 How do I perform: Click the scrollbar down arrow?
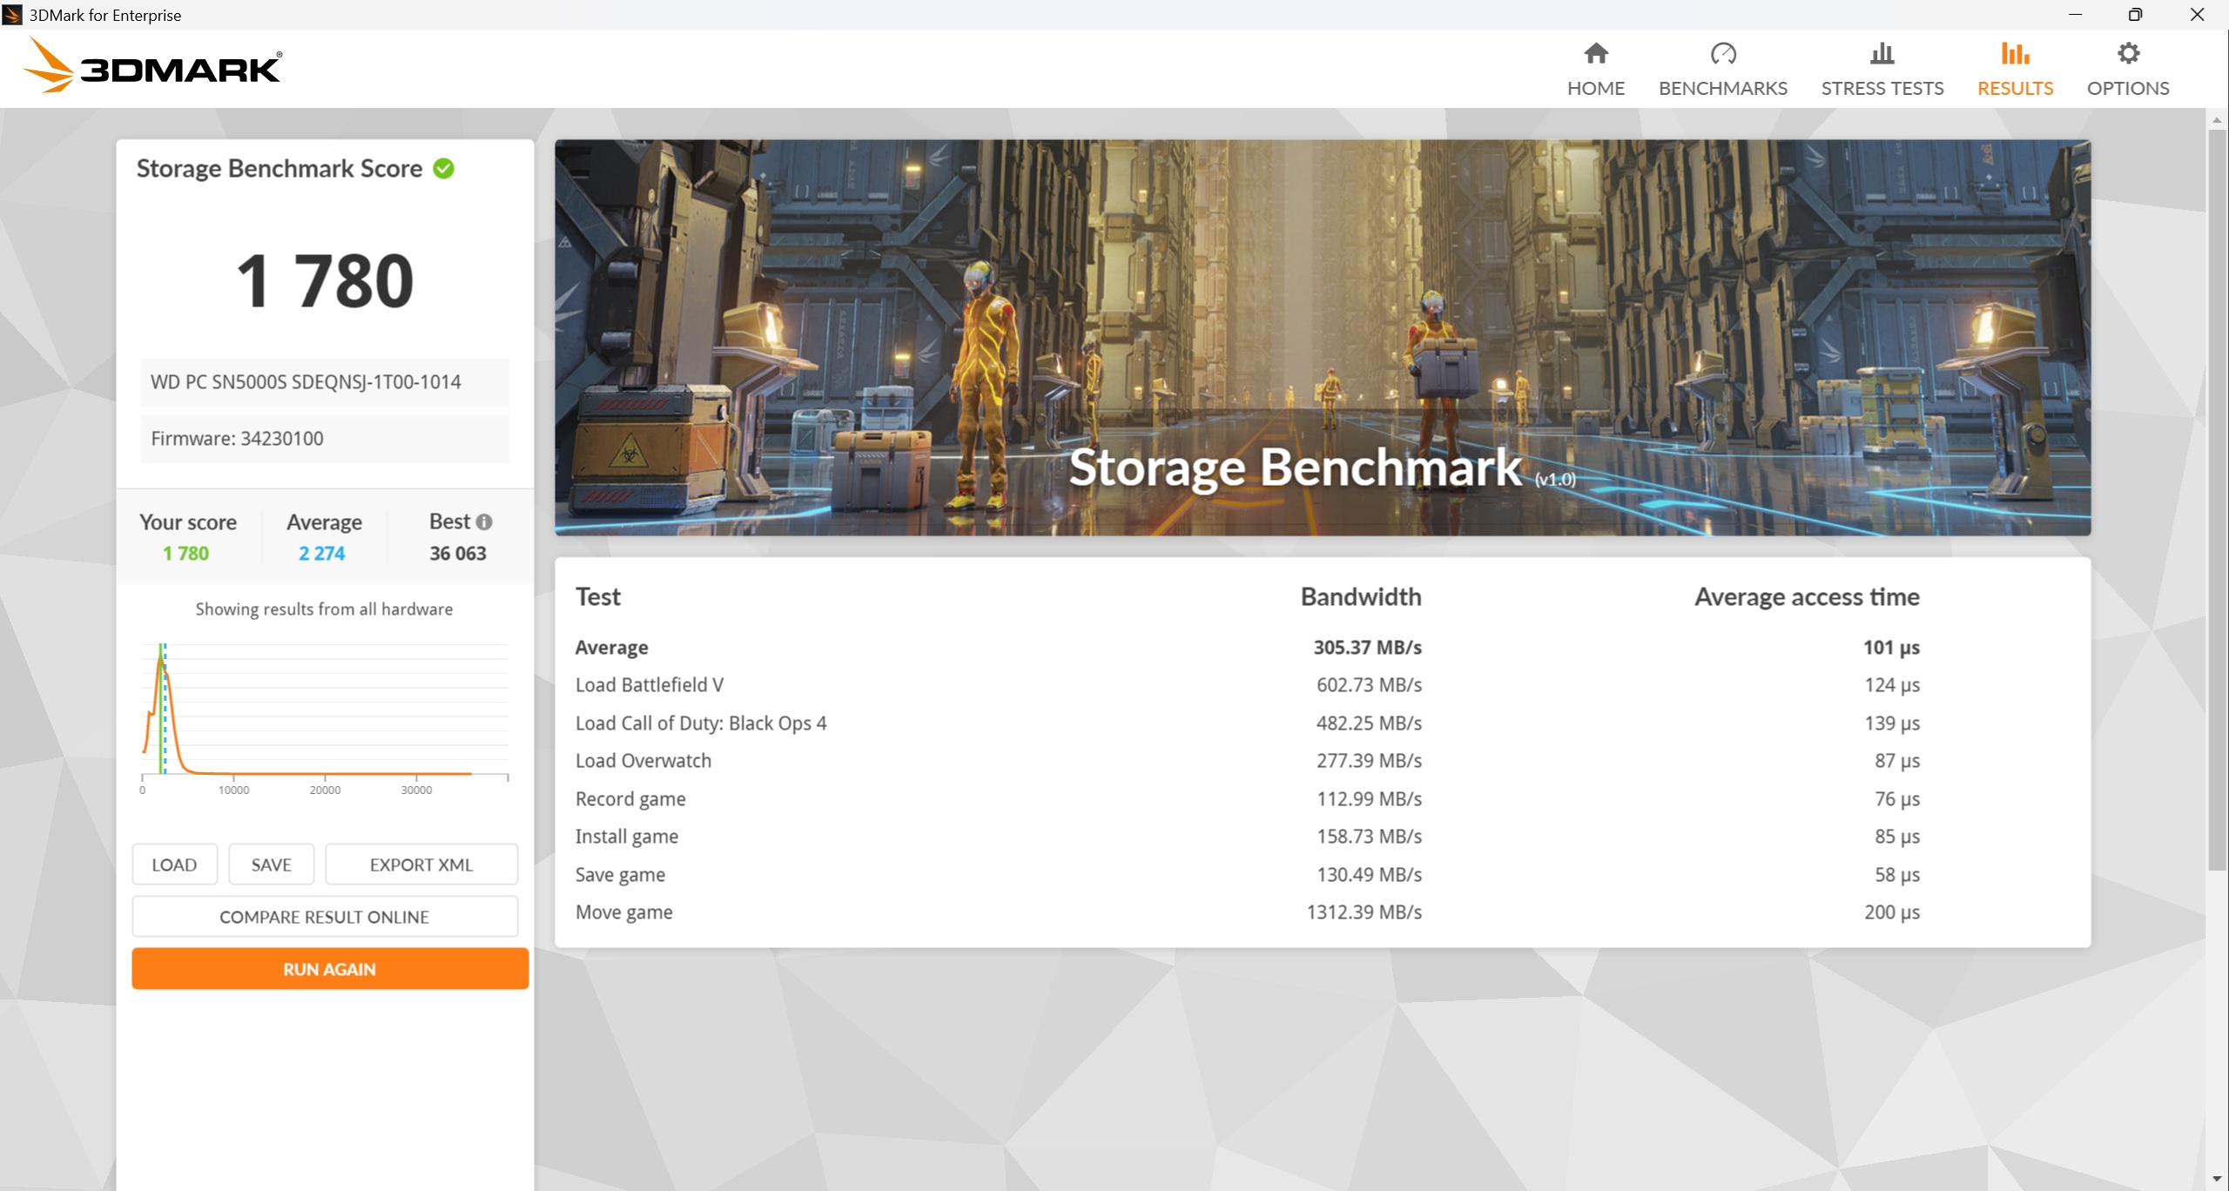coord(2216,1180)
